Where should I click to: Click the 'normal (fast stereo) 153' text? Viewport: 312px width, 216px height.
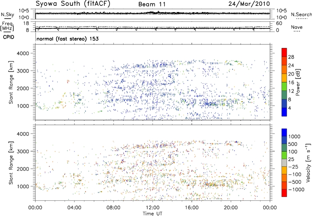(x=67, y=39)
